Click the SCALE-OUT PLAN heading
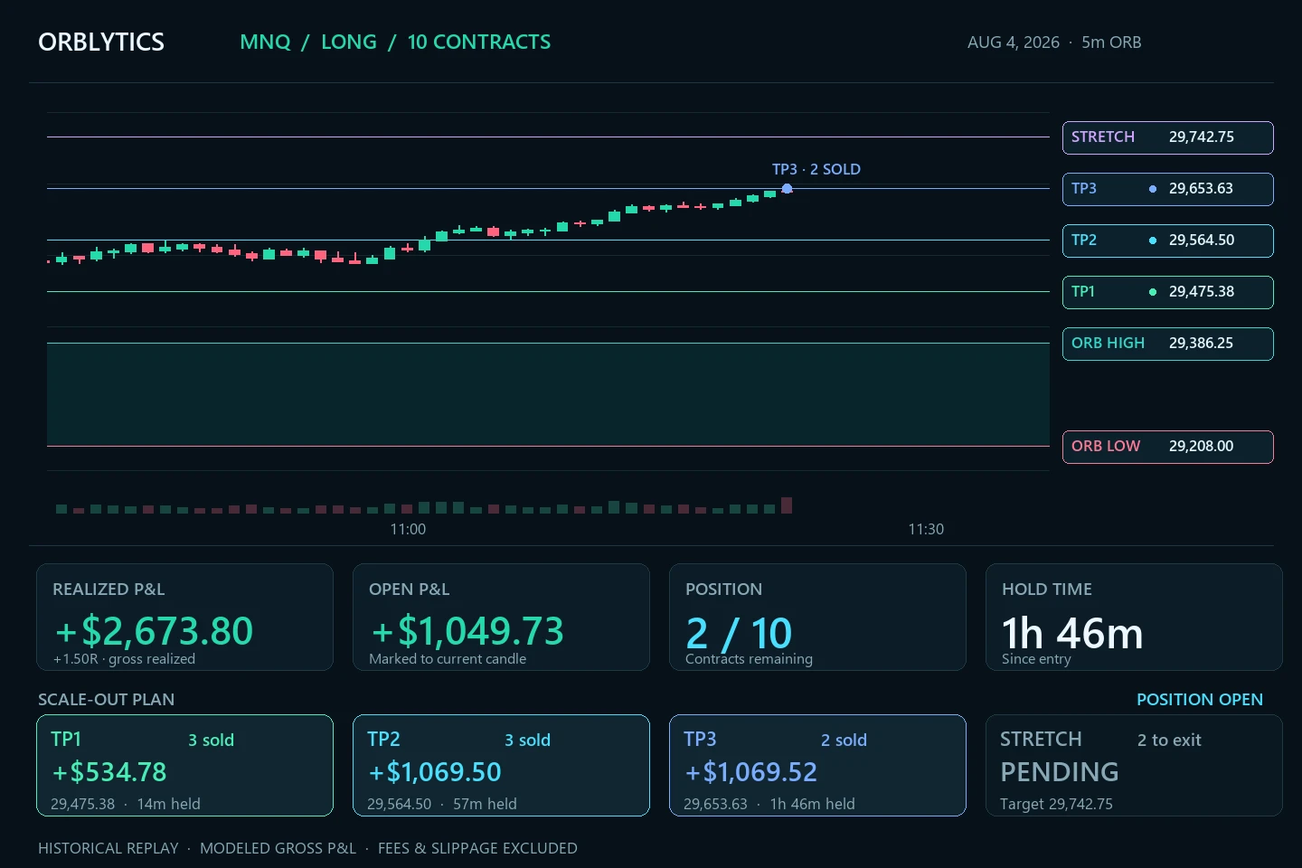This screenshot has width=1302, height=868. point(107,700)
